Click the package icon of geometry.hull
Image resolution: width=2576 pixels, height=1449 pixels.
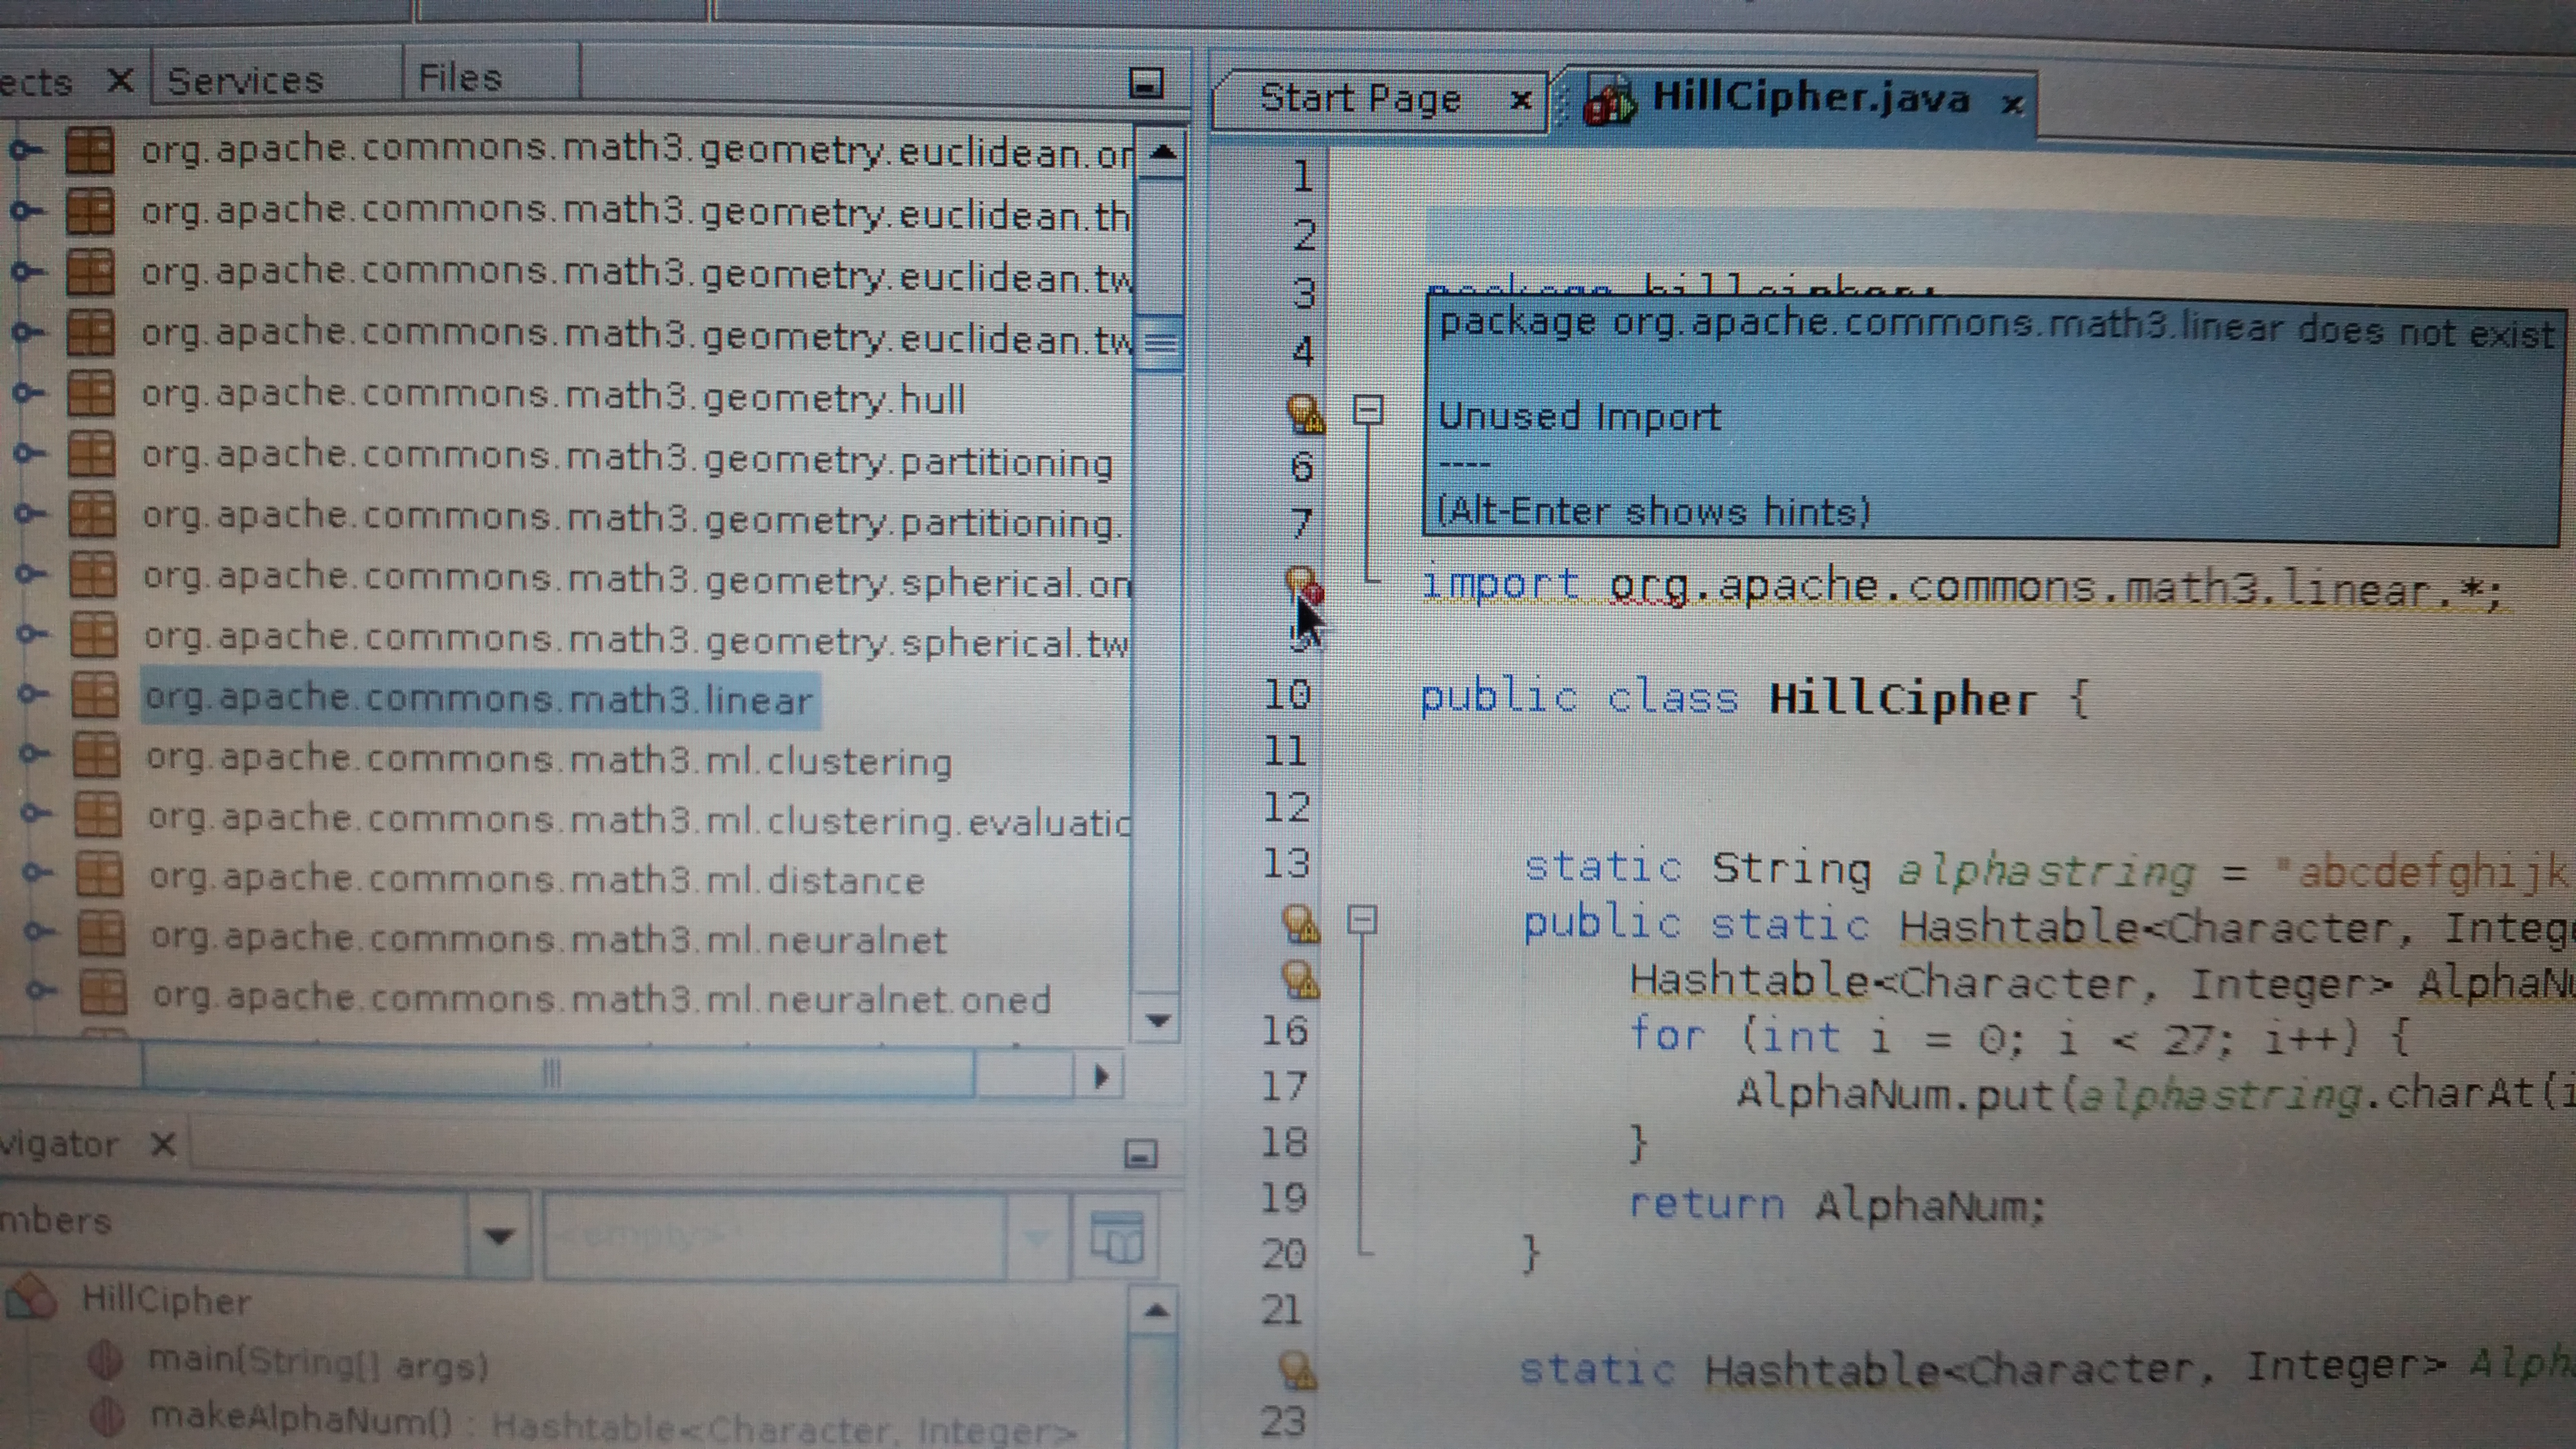91,393
